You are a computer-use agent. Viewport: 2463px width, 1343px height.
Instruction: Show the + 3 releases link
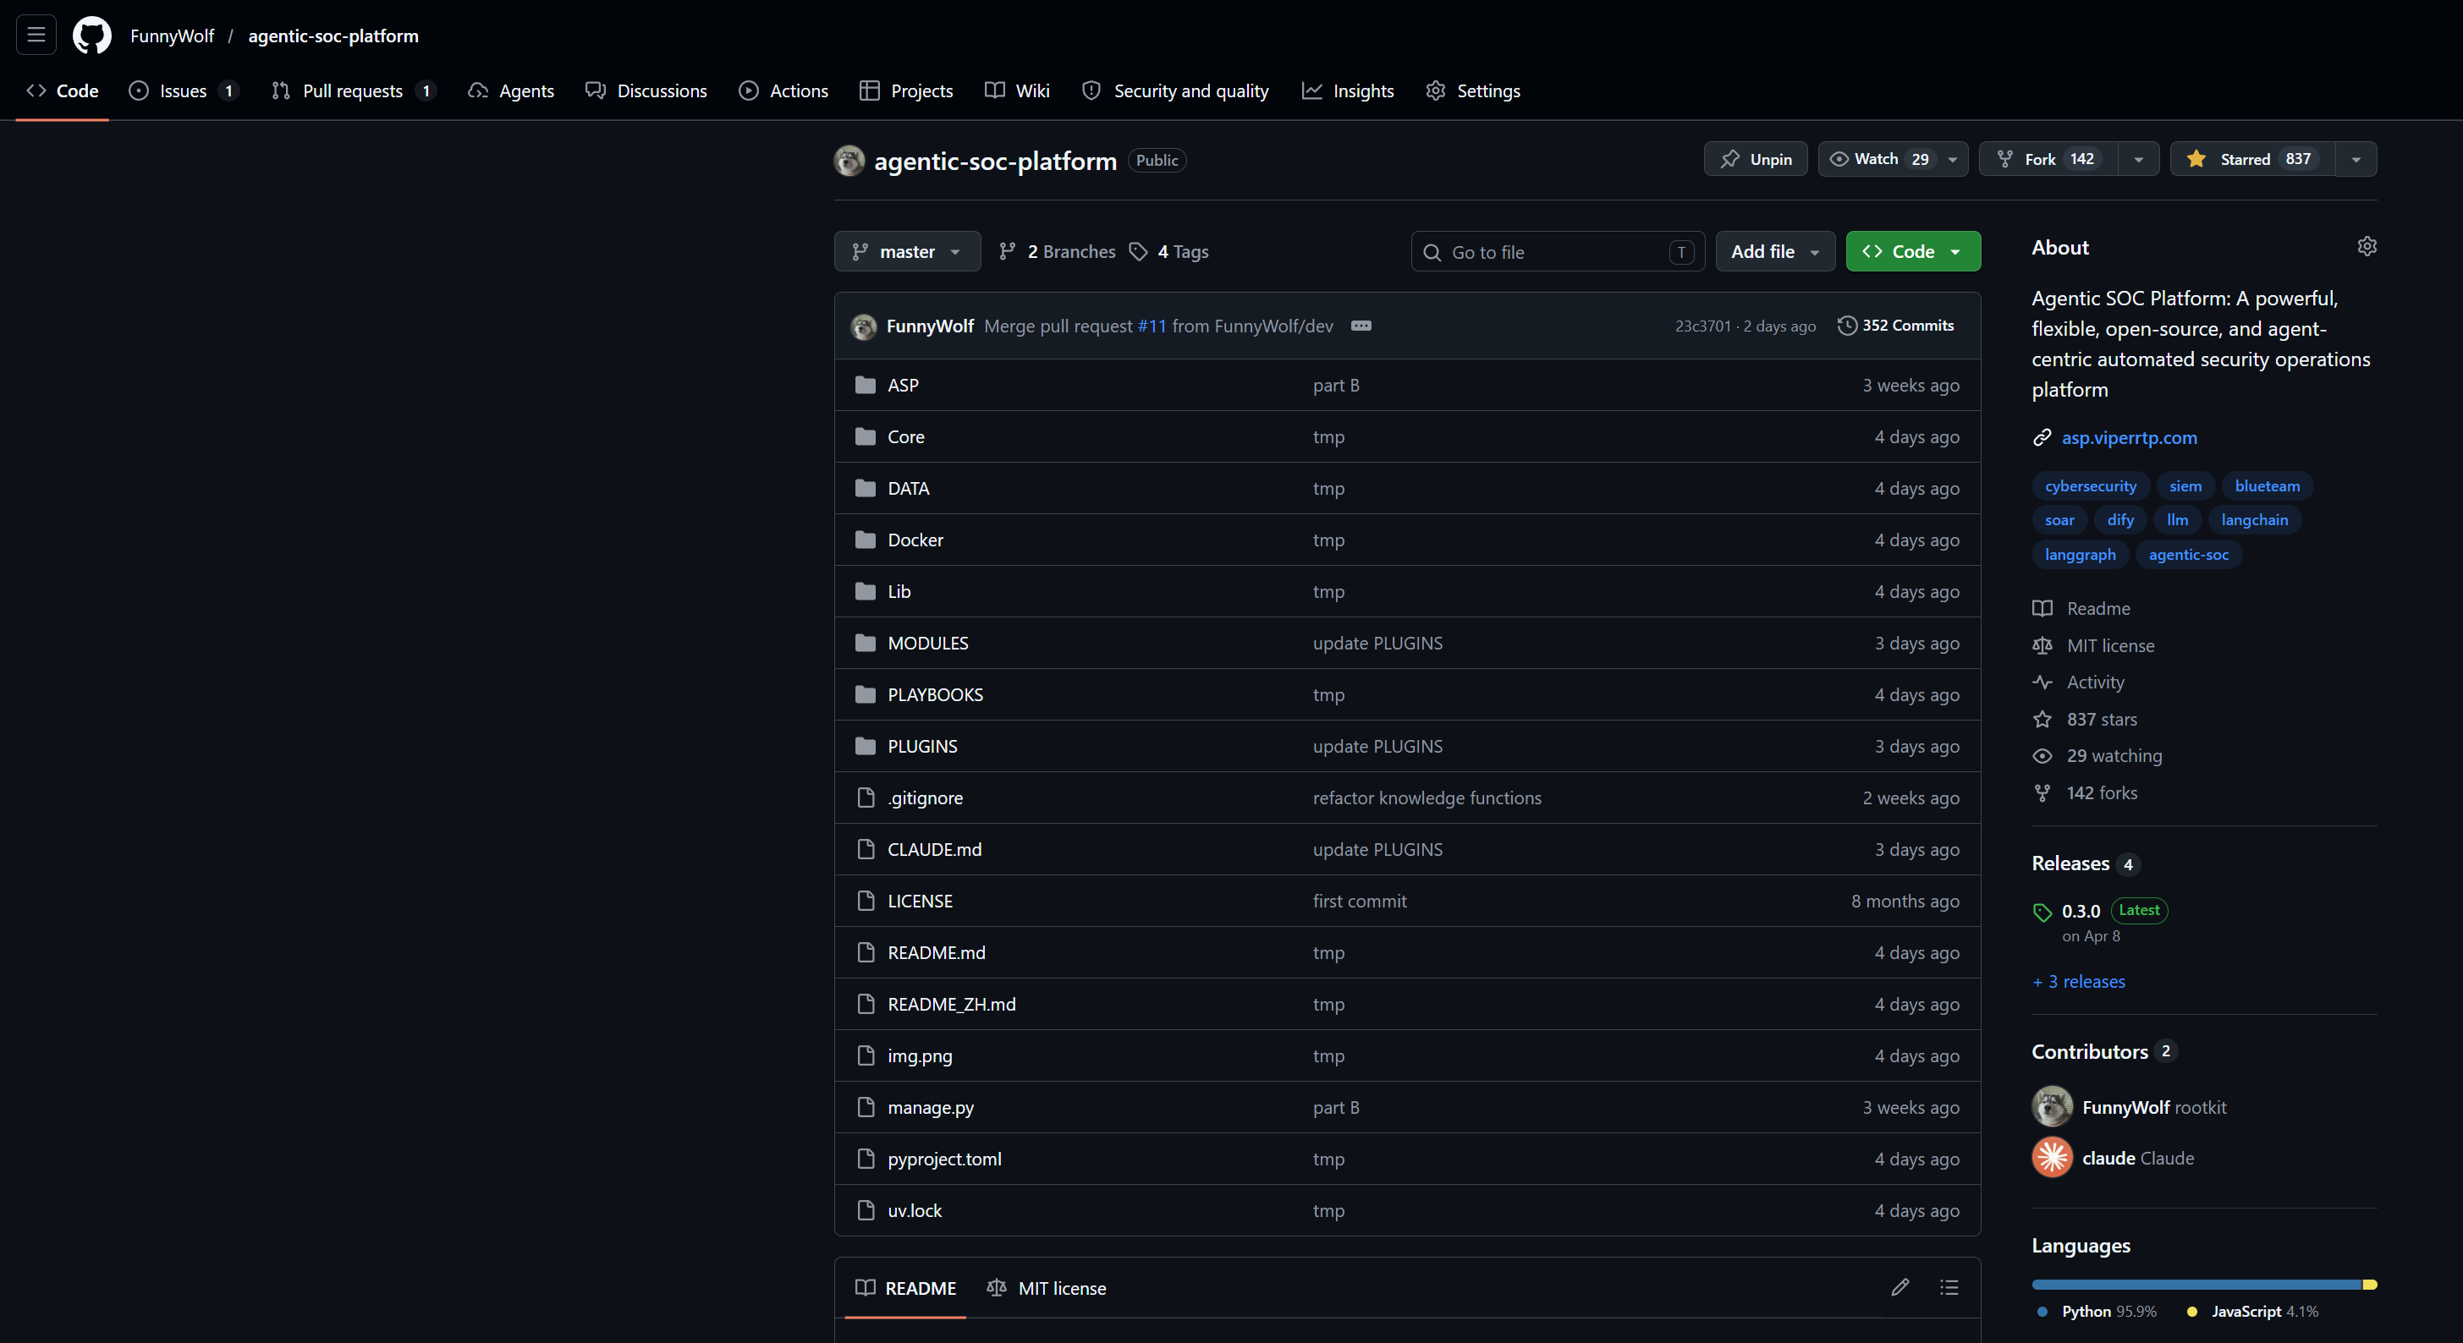(x=2079, y=982)
